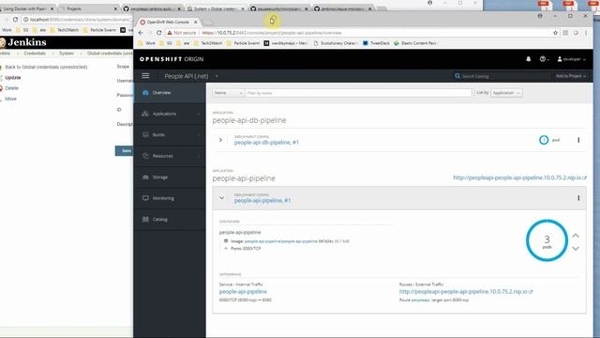
Task: Click the 3 pods donut chart
Action: 547,240
